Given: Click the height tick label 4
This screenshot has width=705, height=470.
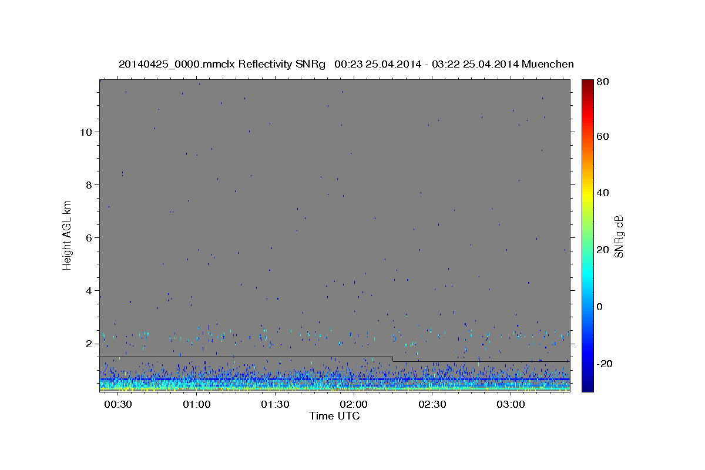Looking at the screenshot, I should tap(89, 290).
